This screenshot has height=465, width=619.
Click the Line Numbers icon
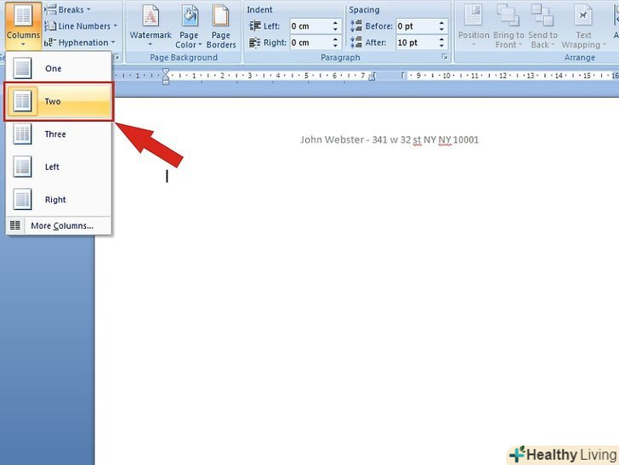click(x=50, y=26)
